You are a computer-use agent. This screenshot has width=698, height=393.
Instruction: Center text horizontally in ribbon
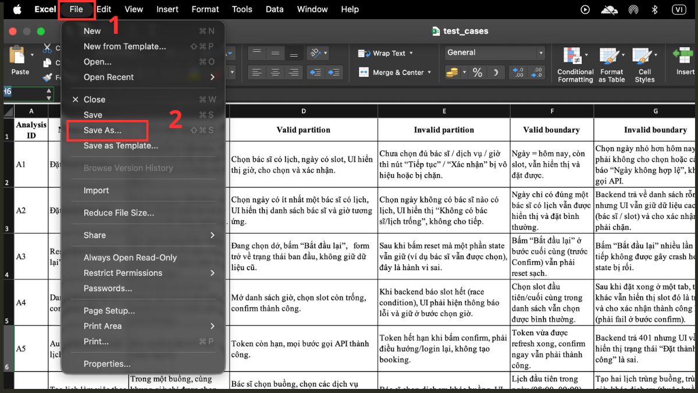[x=275, y=72]
